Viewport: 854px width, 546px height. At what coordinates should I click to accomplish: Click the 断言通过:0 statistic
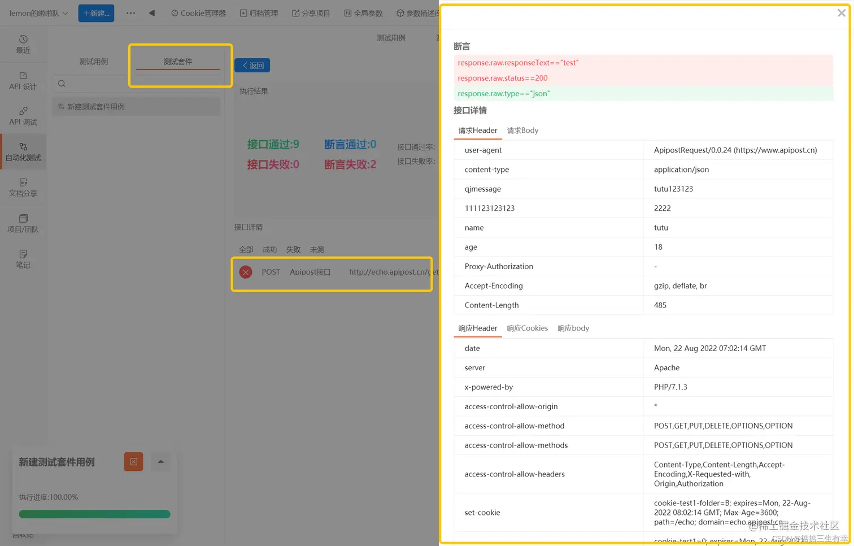click(x=350, y=145)
